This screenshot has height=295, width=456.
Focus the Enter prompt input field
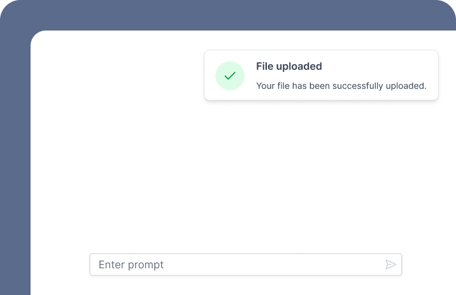pos(246,264)
